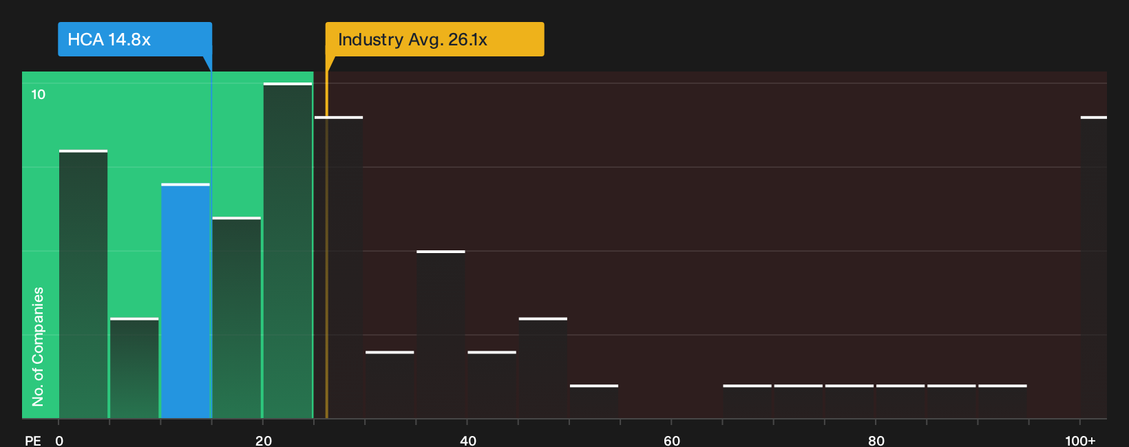Select the bar at PE 25-30
The height and width of the screenshot is (447, 1129).
339,268
